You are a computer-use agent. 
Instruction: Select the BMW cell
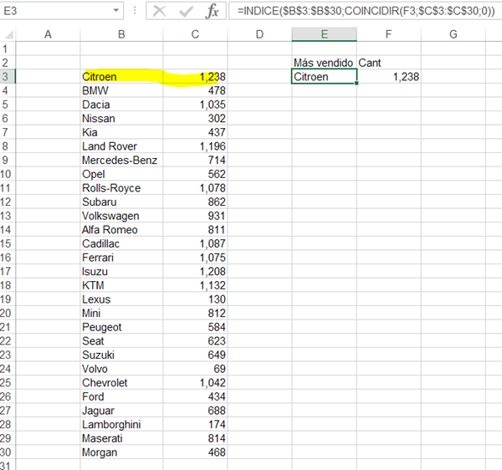pyautogui.click(x=121, y=90)
